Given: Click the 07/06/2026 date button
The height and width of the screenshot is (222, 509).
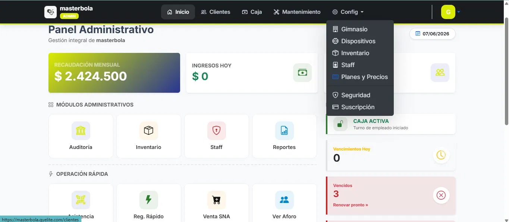Looking at the screenshot, I should 433,34.
